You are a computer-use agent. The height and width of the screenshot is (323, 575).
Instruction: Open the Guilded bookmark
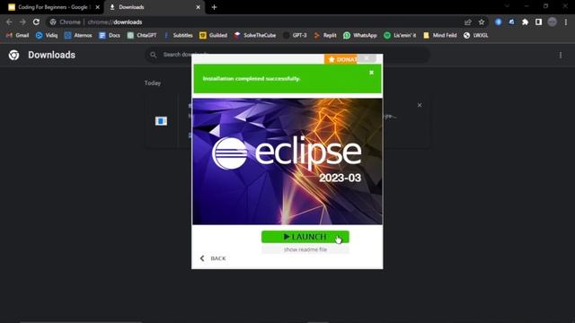click(213, 35)
